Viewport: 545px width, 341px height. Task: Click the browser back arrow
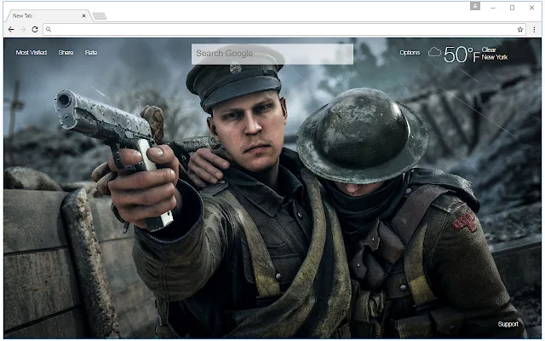(x=11, y=30)
